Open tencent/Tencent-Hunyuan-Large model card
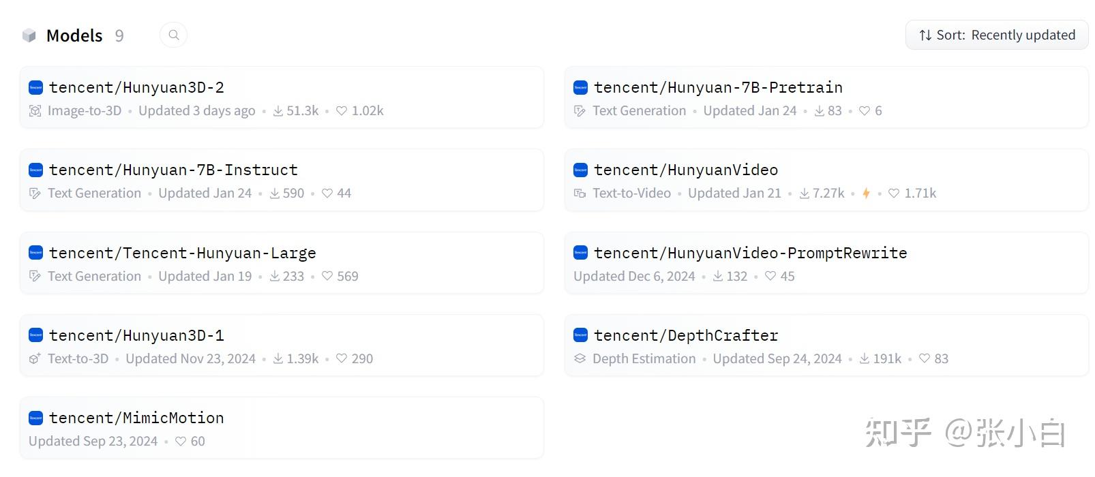The width and height of the screenshot is (1095, 477). (x=182, y=253)
